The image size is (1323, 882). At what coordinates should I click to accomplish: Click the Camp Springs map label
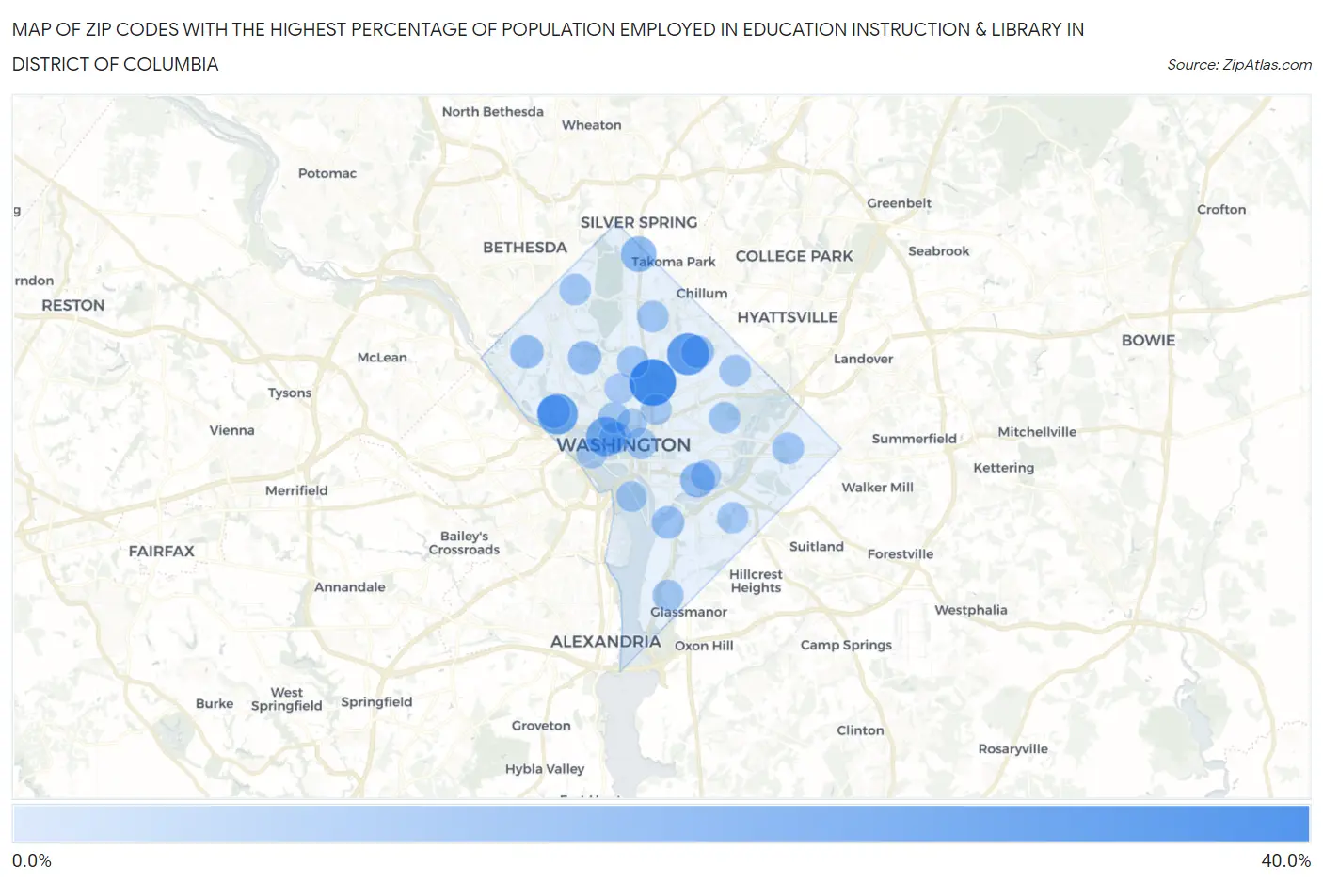[x=846, y=645]
